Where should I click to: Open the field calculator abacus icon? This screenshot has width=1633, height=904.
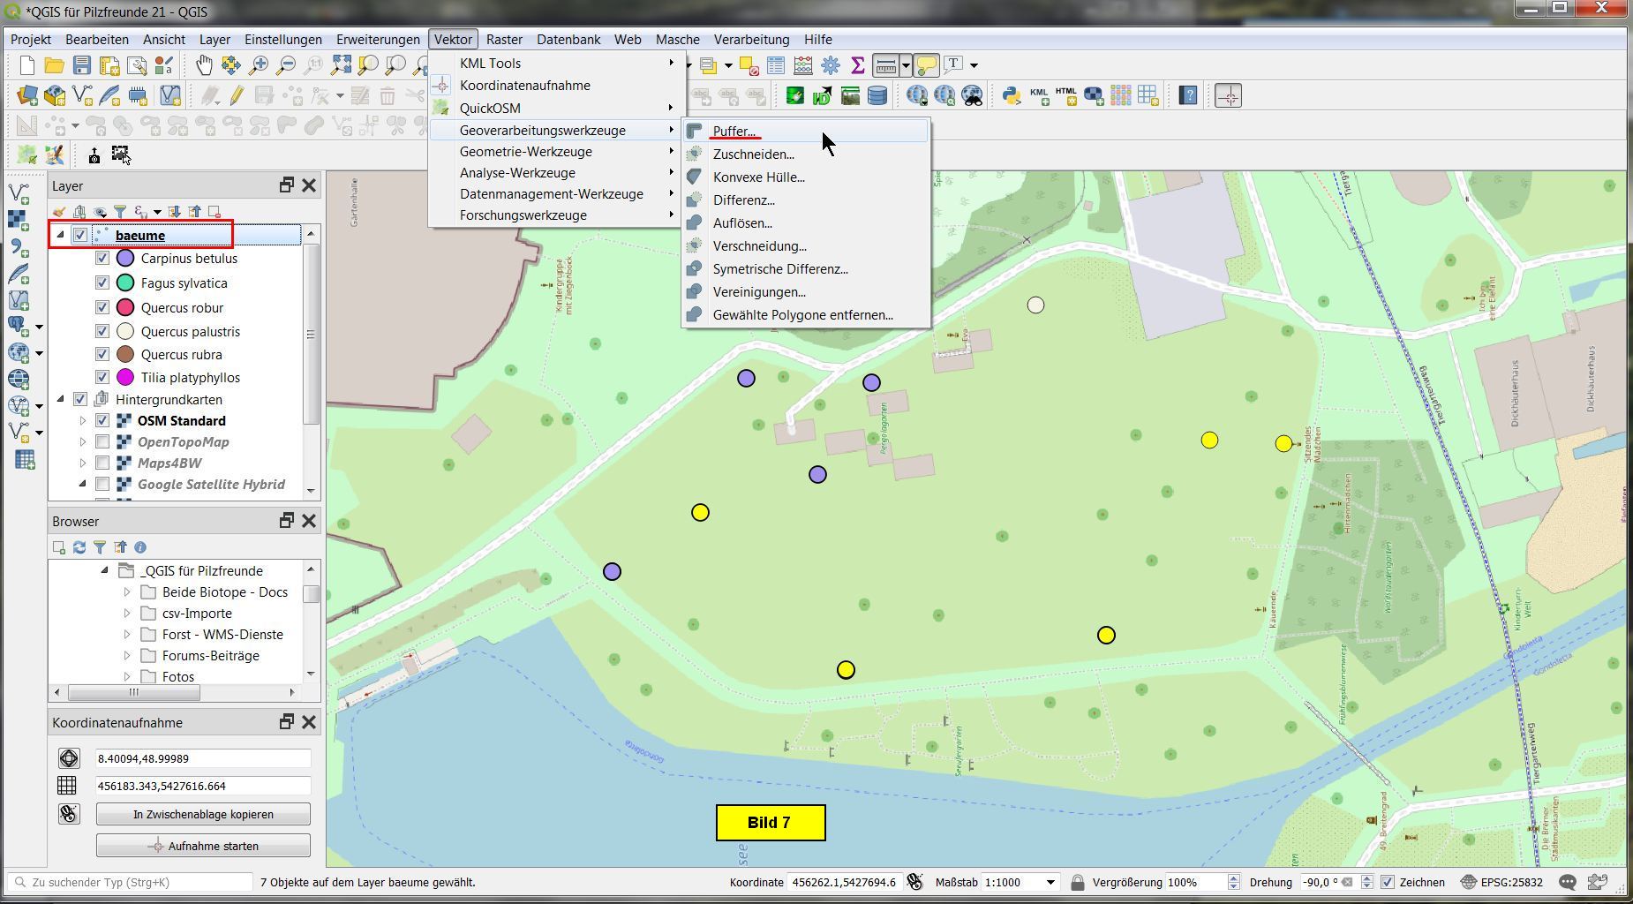coord(802,65)
